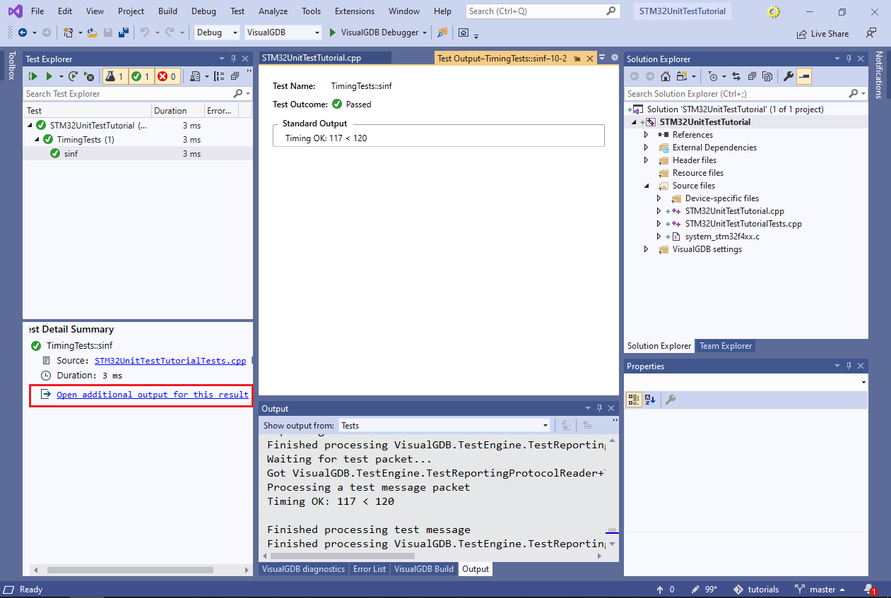Save all files with the double-disk icon
891x598 pixels.
point(123,32)
